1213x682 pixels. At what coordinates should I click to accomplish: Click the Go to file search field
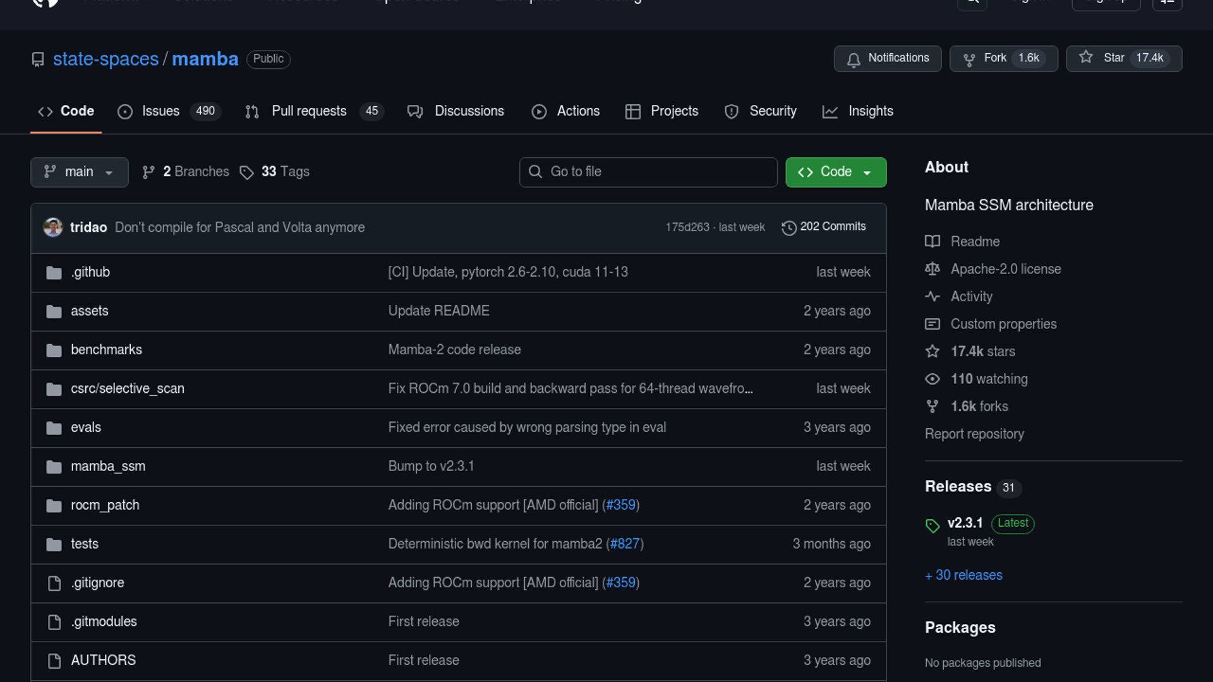click(x=648, y=172)
